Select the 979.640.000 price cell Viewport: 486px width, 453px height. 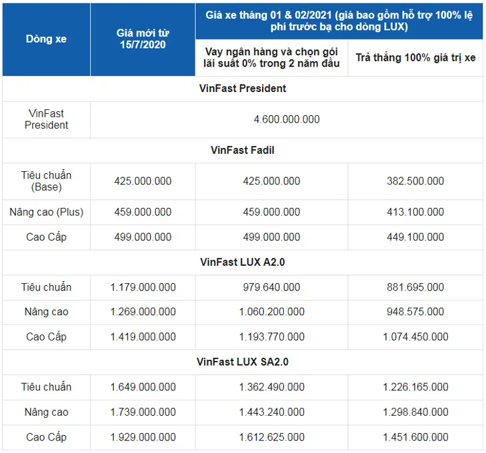click(x=271, y=287)
